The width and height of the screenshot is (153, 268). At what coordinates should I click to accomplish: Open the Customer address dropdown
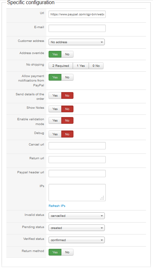[77, 42]
